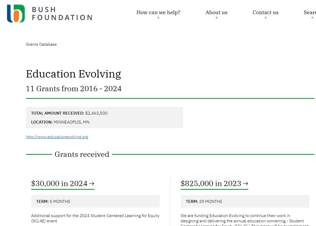The height and width of the screenshot is (226, 316).
Task: Click the arrow icon after "$30,000 in 2024"
Action: [92, 183]
